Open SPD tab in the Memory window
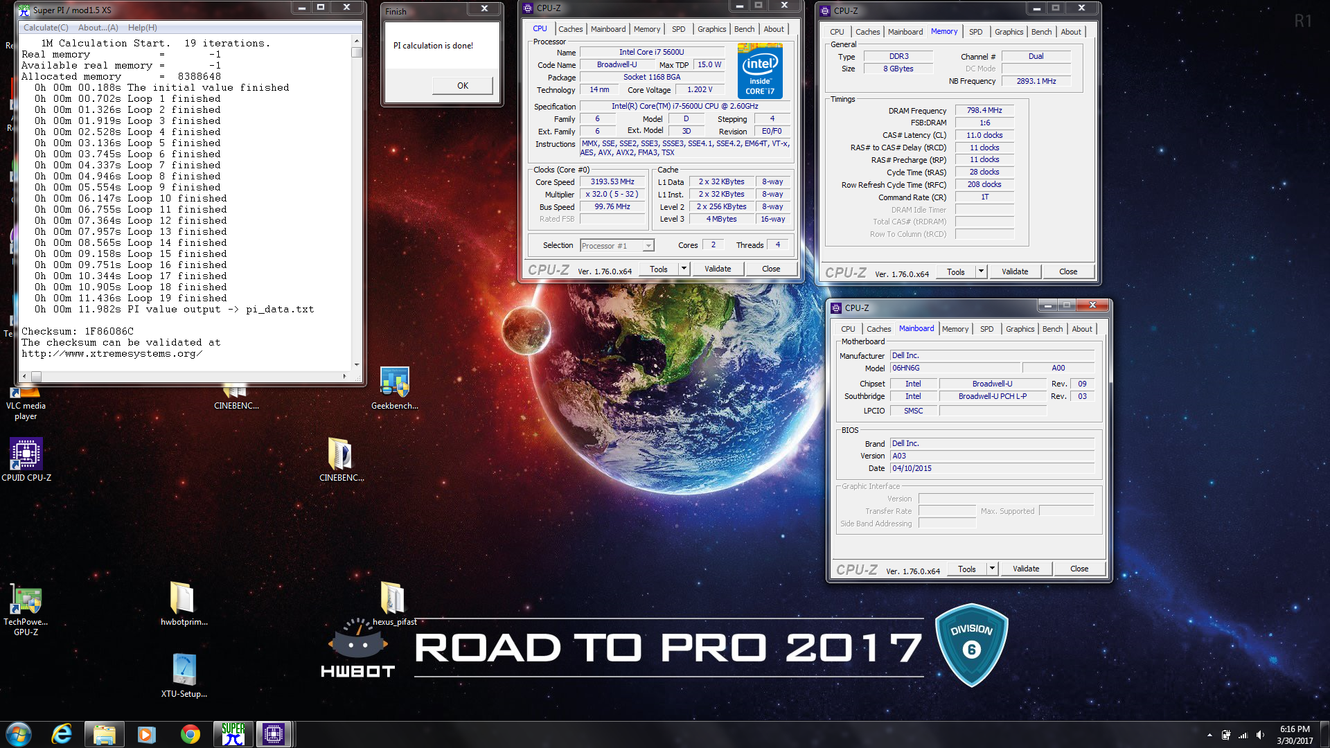The width and height of the screenshot is (1330, 748). (x=975, y=32)
